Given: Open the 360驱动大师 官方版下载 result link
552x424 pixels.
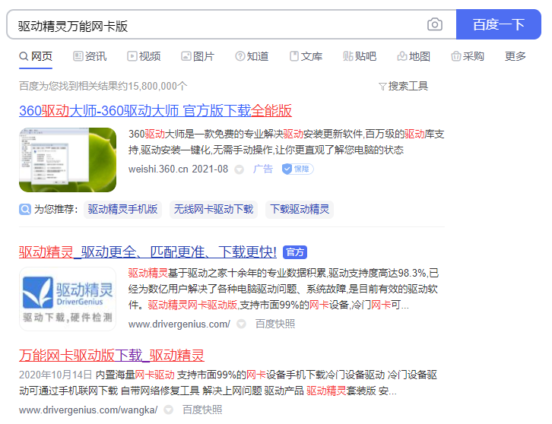Looking at the screenshot, I should tap(155, 110).
